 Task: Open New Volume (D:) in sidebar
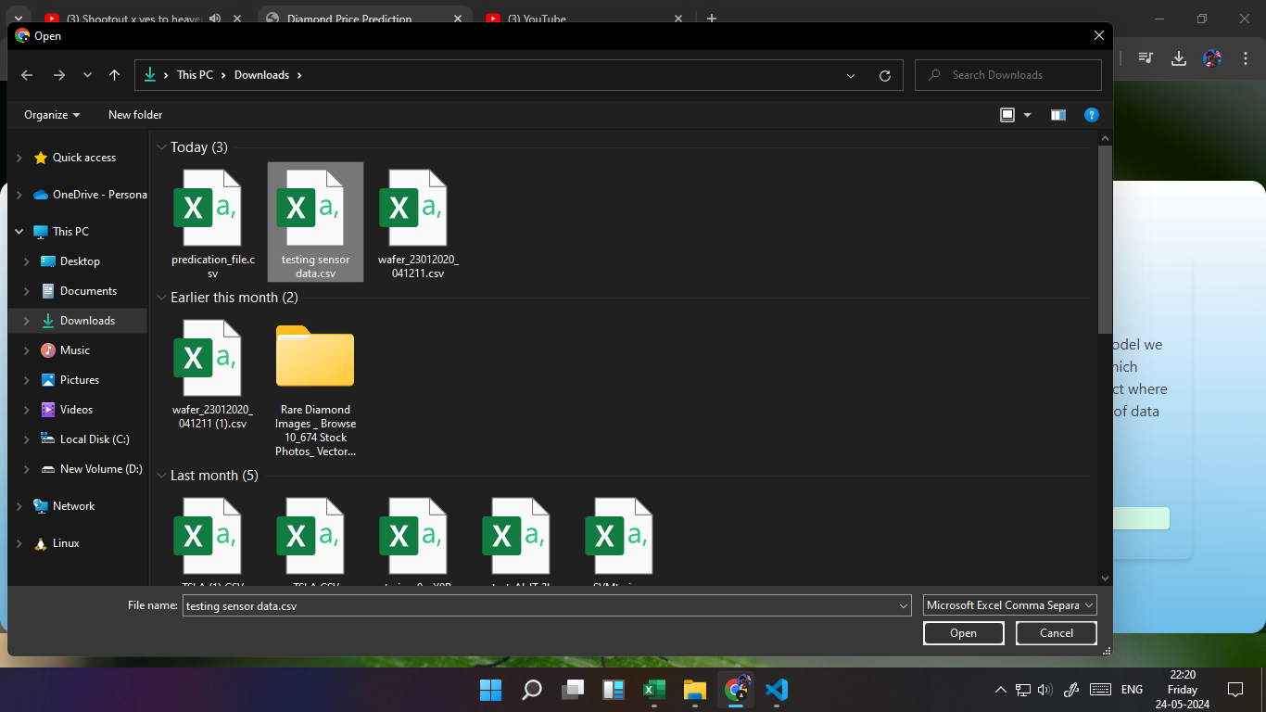coord(100,469)
